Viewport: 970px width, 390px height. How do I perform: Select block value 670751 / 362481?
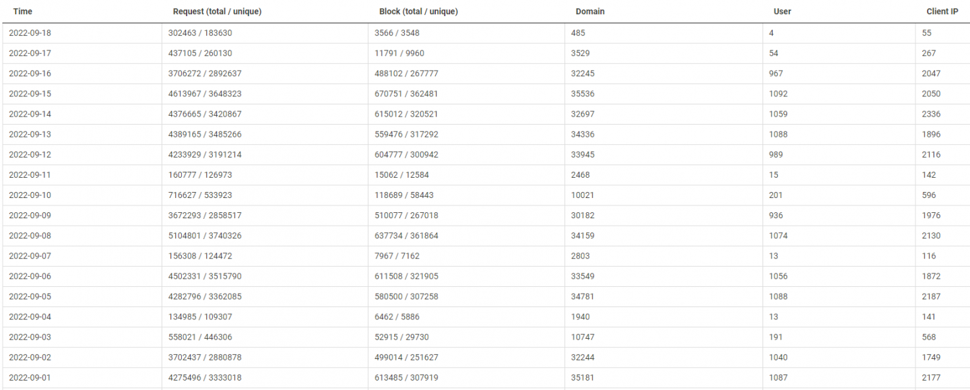click(406, 94)
